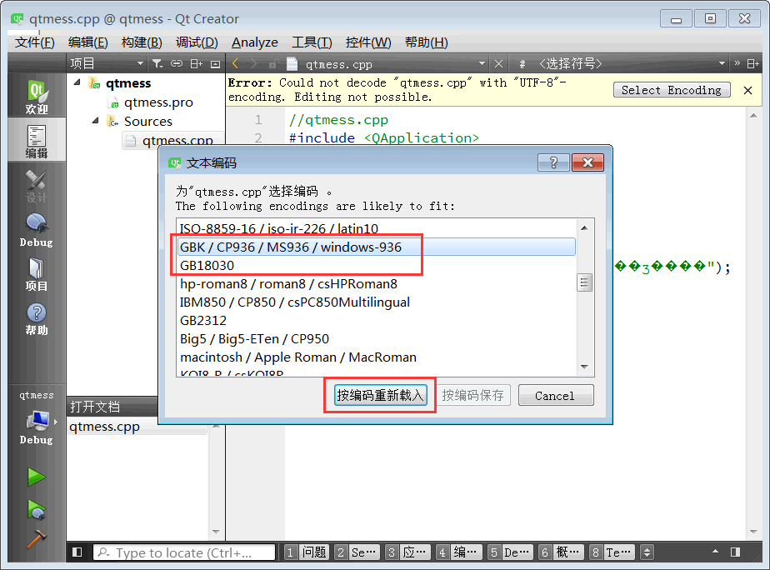Open the 1 问题 issues pane
The image size is (770, 570).
point(307,552)
